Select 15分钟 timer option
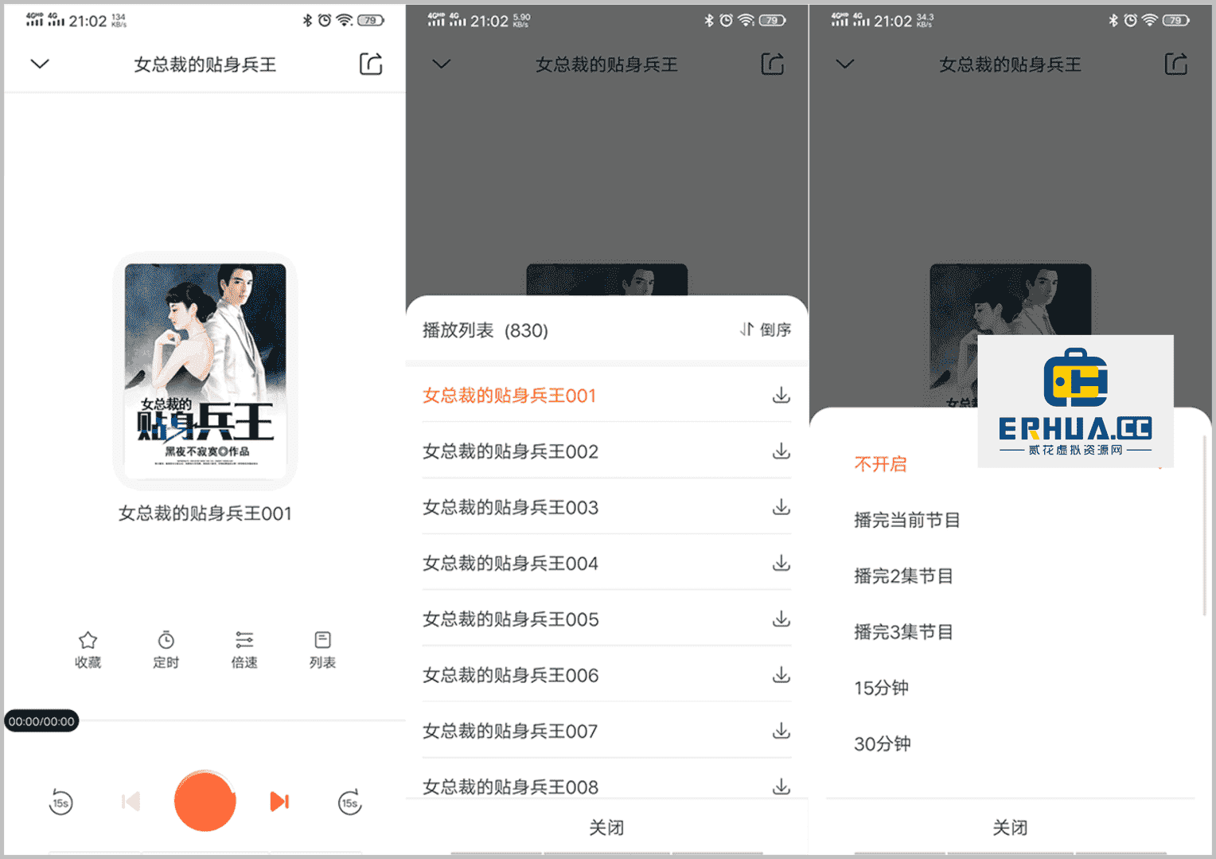Image resolution: width=1216 pixels, height=859 pixels. click(x=882, y=688)
